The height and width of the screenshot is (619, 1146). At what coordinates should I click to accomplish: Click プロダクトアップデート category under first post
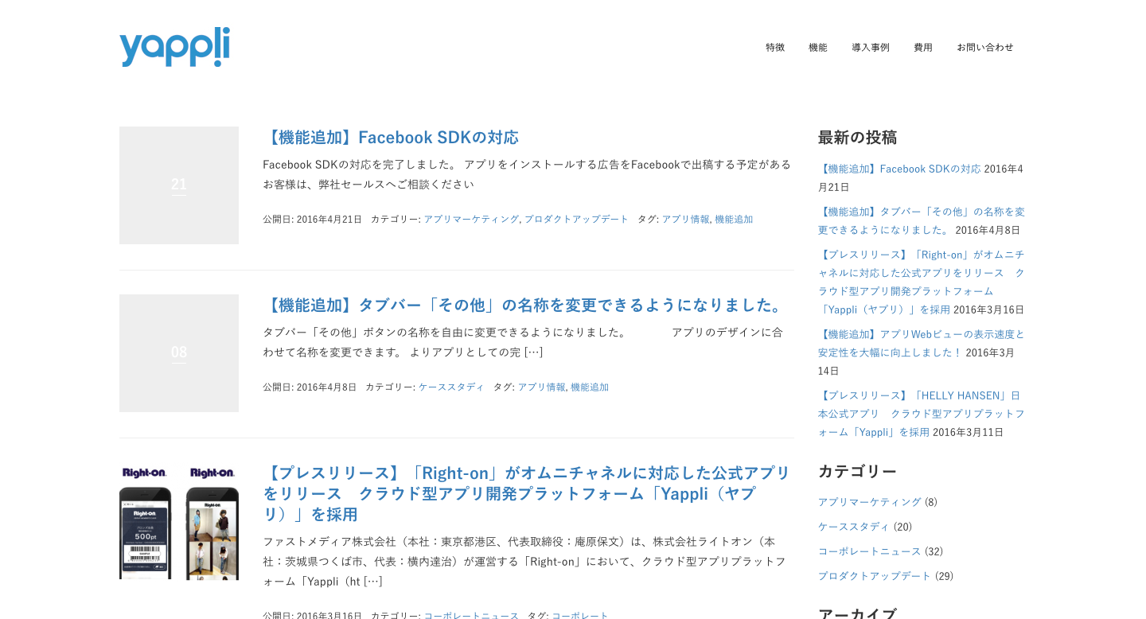[576, 220]
